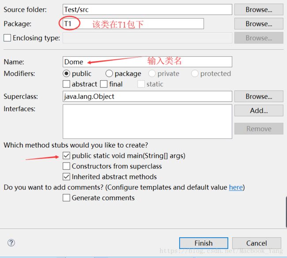Cancel the new class dialog
The image size is (287, 258).
coord(257,243)
